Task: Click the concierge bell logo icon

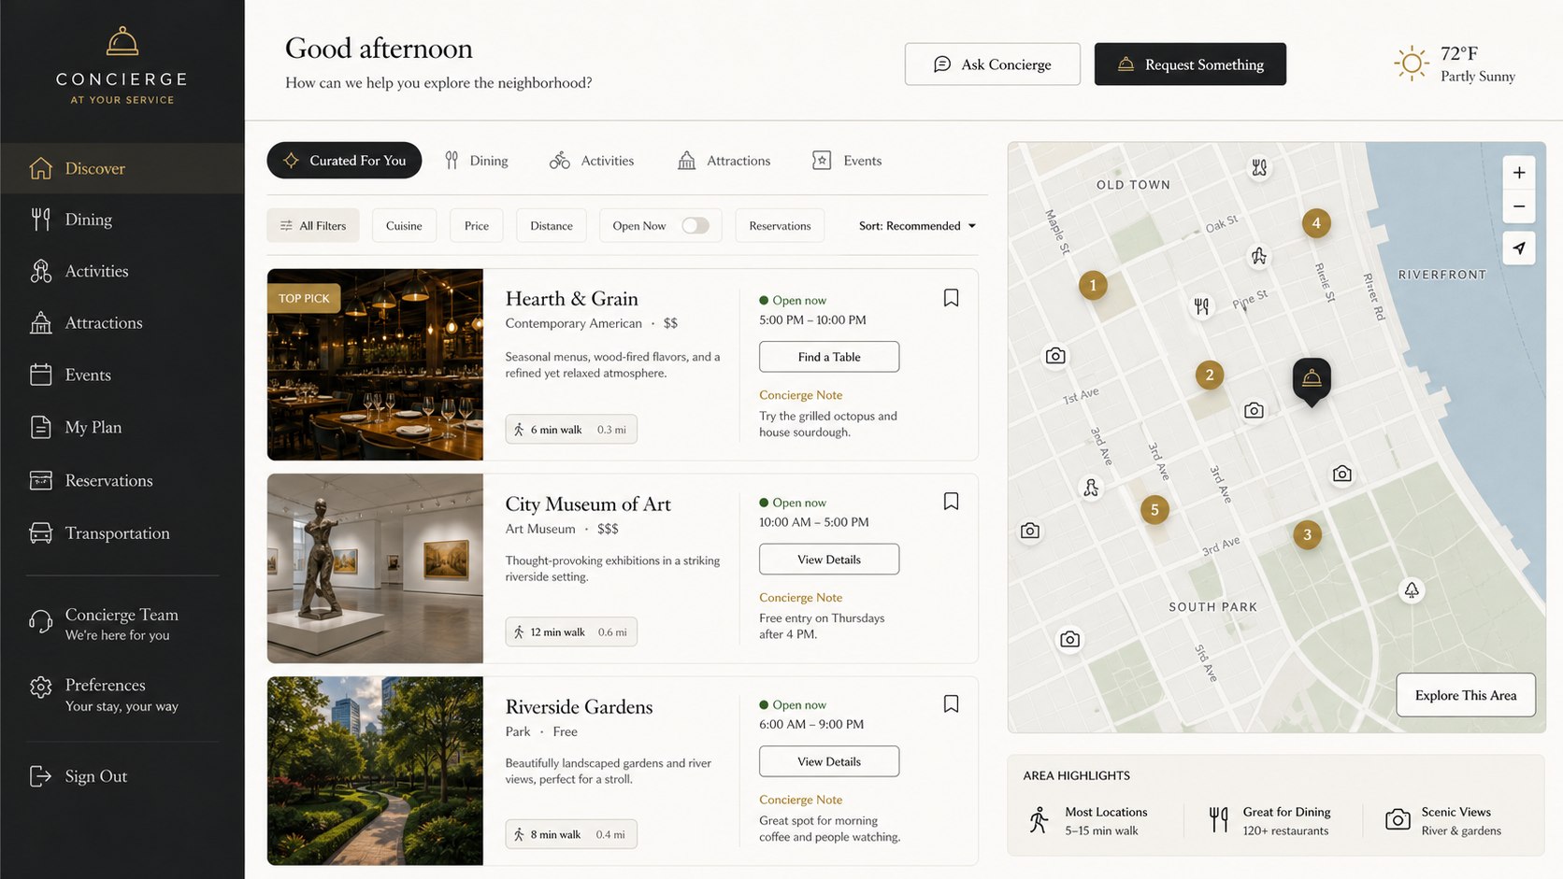Action: coord(122,42)
